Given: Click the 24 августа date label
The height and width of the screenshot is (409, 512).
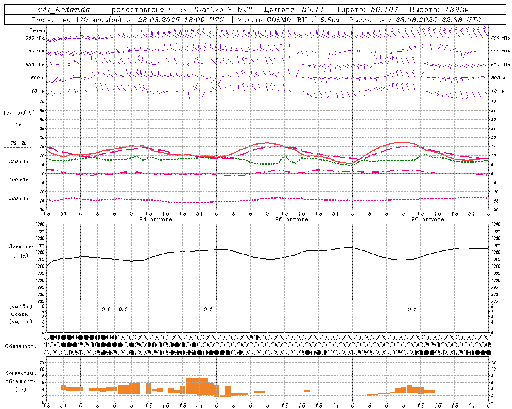Looking at the screenshot, I should point(156,220).
